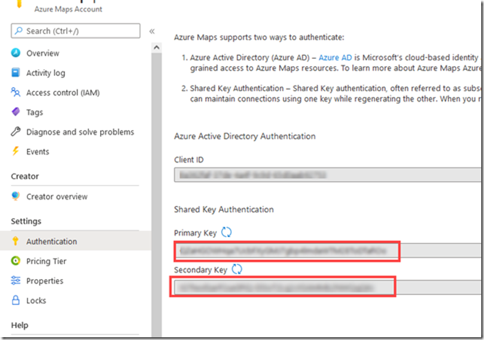The image size is (484, 340).
Task: Click the Locks padlock icon
Action: (x=16, y=300)
